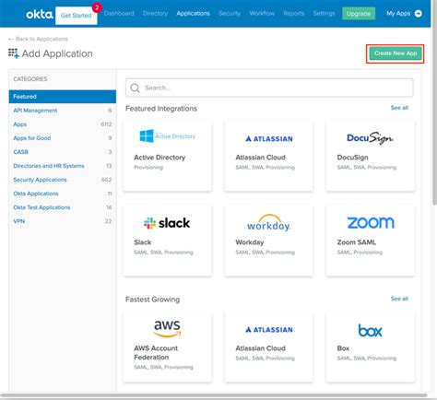Screen dimensions: 437x400
Task: Select the Featured category
Action: point(63,97)
